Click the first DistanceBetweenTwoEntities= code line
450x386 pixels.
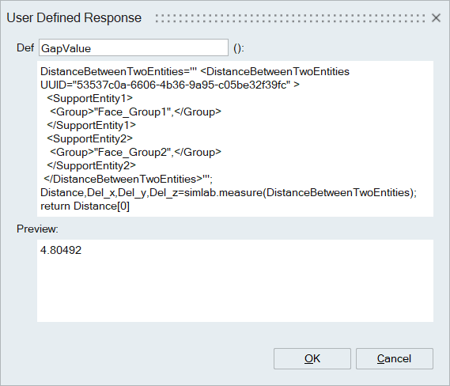(195, 71)
